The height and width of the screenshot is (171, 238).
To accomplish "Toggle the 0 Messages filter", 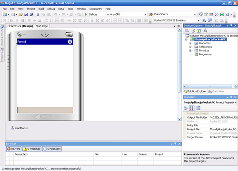I will (x=52, y=149).
